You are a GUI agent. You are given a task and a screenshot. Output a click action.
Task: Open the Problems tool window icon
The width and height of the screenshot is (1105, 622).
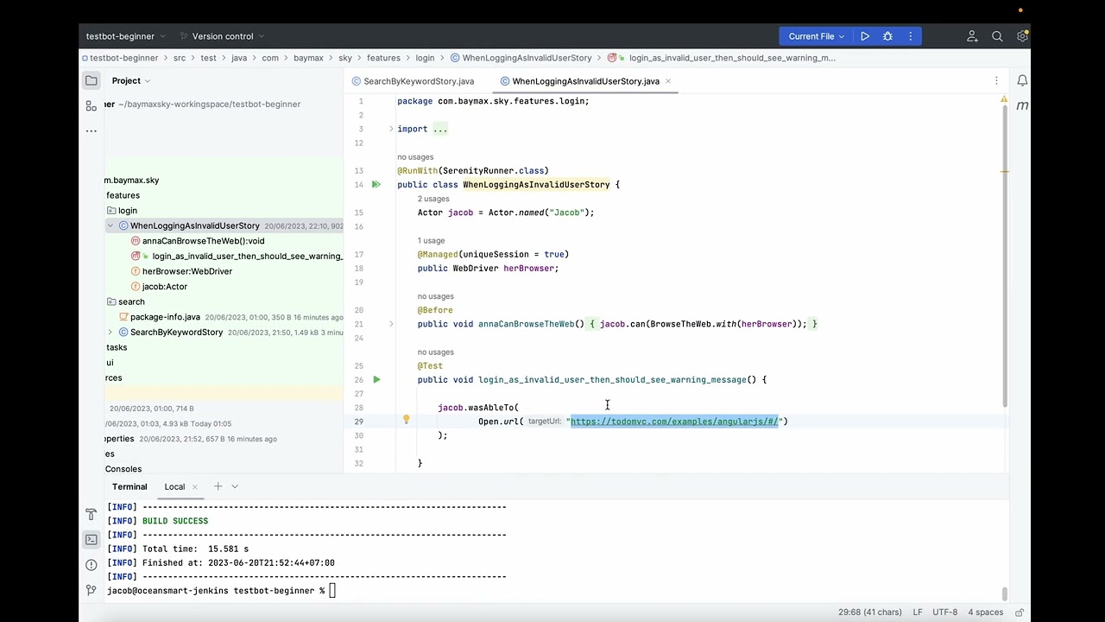[91, 565]
